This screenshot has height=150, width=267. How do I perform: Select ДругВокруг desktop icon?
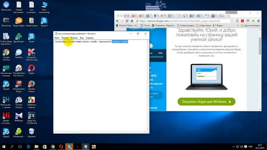[x=19, y=38]
